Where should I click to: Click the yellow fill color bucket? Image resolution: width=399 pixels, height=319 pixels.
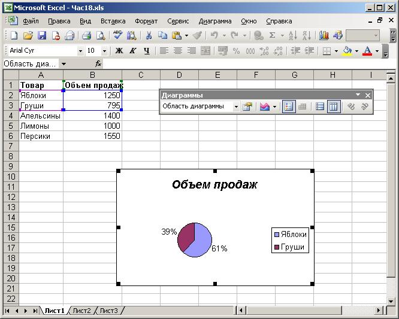pos(347,51)
